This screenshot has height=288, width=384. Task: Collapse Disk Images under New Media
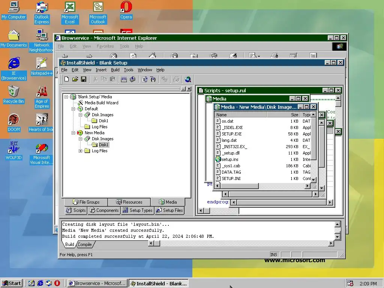[80, 139]
